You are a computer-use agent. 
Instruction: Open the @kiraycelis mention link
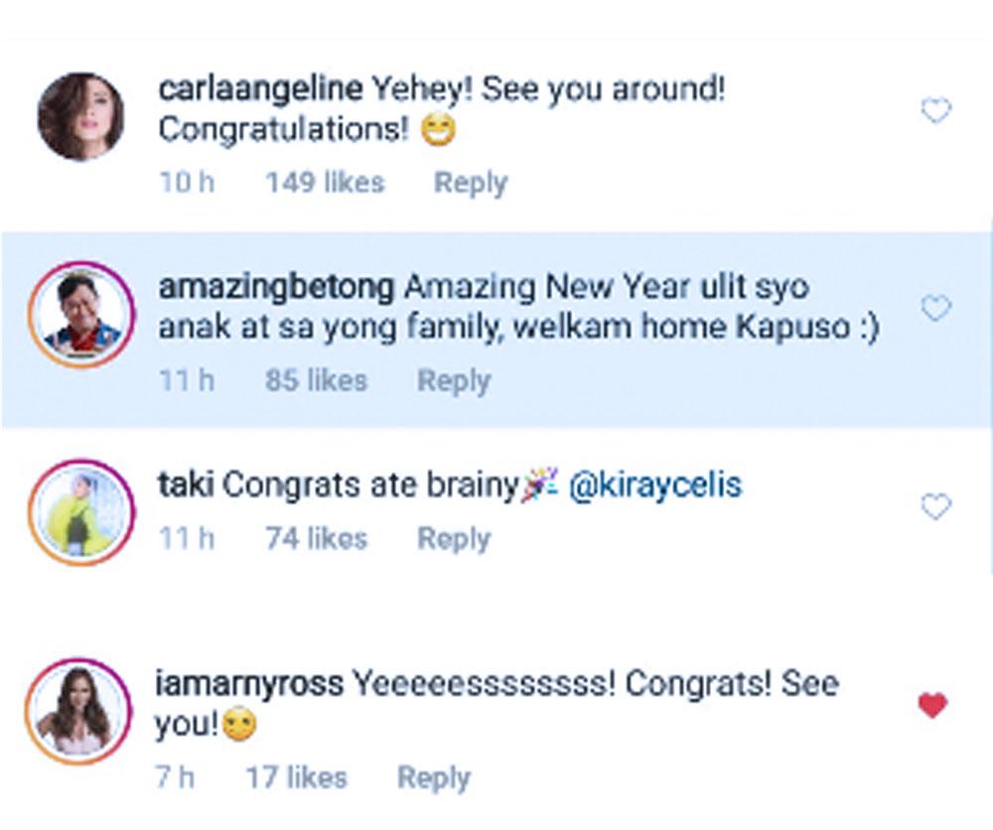[656, 485]
